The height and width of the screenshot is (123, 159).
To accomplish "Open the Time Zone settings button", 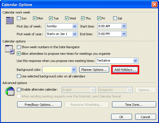I will [134, 105].
